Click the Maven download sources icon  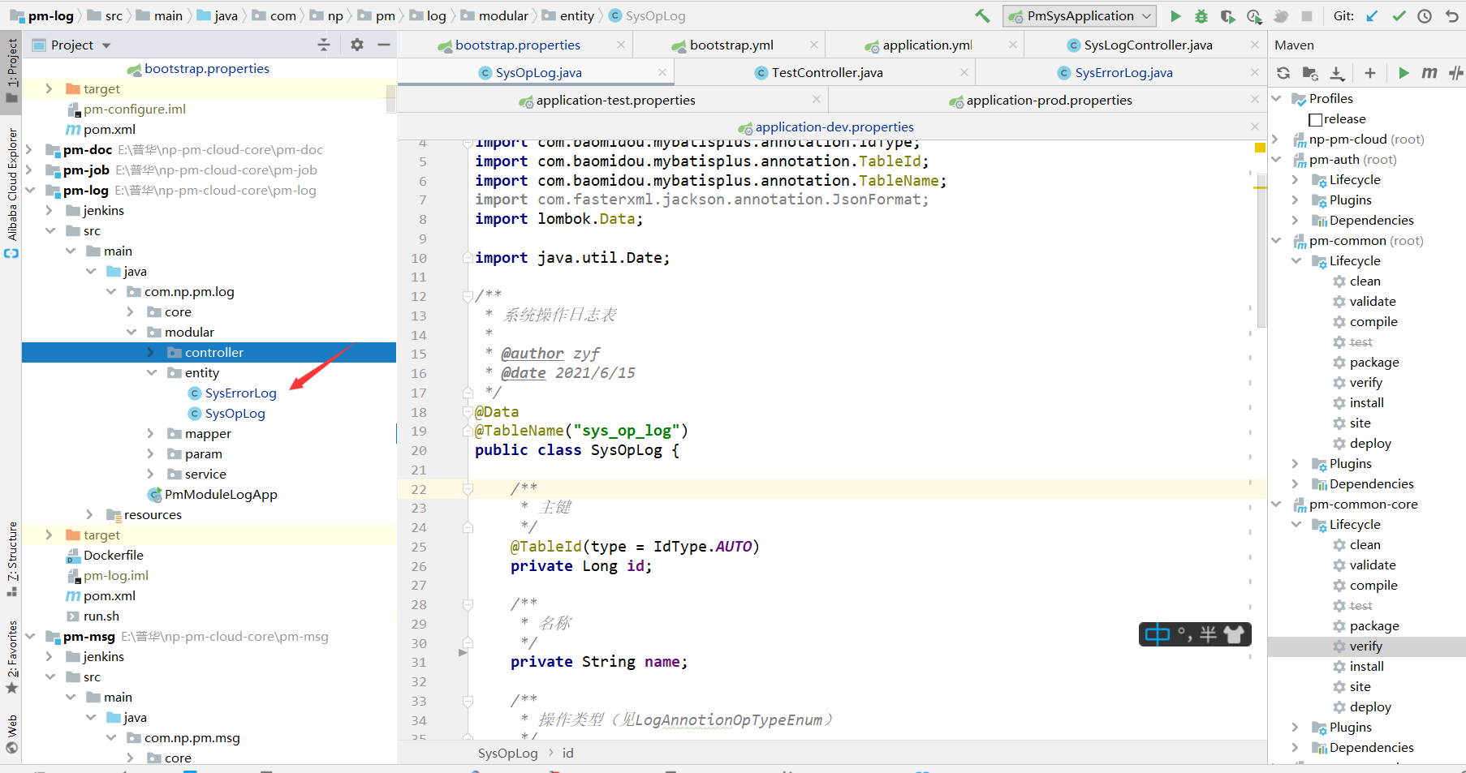[1337, 73]
